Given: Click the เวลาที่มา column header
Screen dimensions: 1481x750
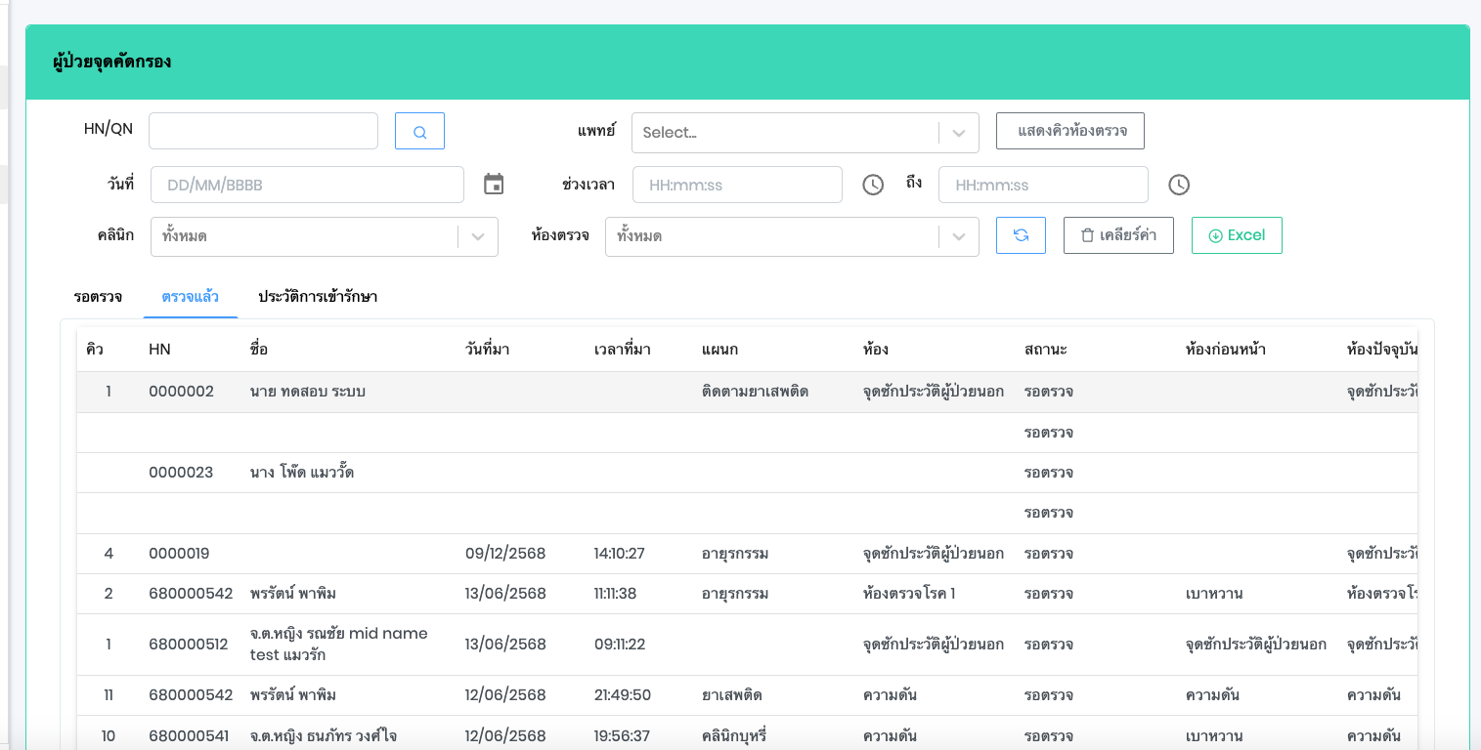Looking at the screenshot, I should [622, 350].
